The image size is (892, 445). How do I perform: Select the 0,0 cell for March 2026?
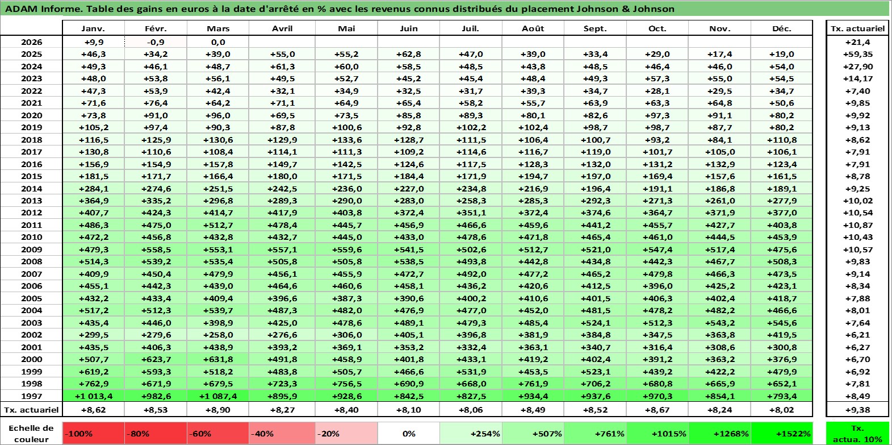point(218,42)
